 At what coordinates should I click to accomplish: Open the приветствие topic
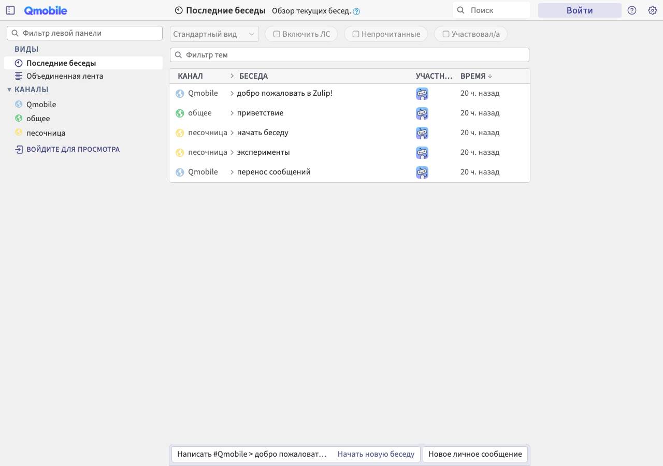[260, 113]
